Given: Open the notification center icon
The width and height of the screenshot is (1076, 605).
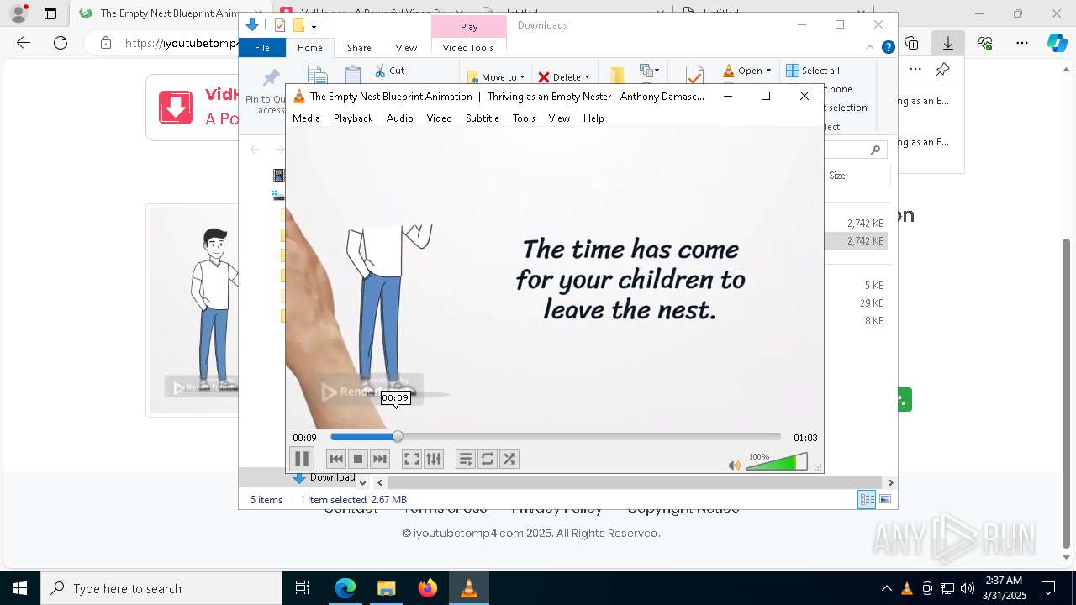Looking at the screenshot, I should (1048, 588).
